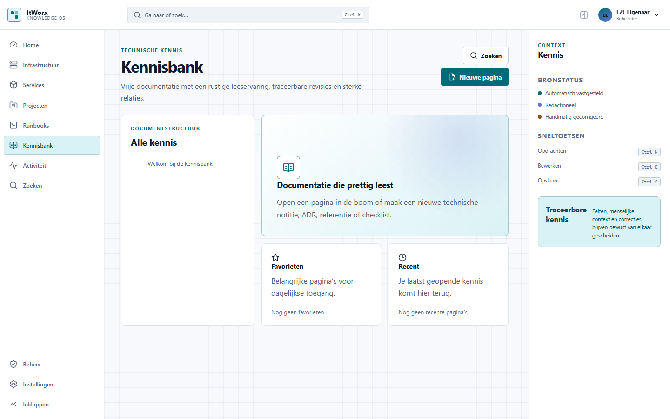Open 'Welkom bij de kennisbank' tree page
The width and height of the screenshot is (670, 419).
(x=180, y=164)
